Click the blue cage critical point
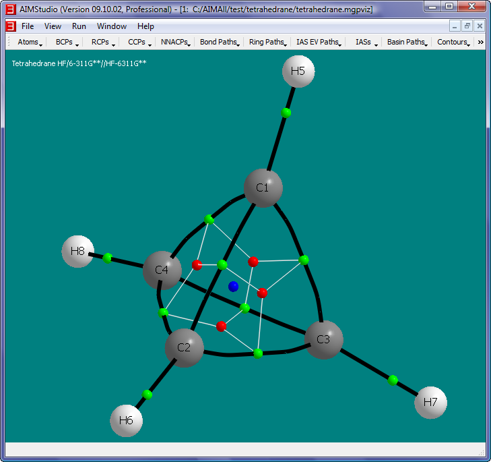Image resolution: width=491 pixels, height=462 pixels. [234, 287]
